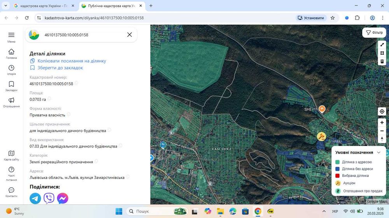This screenshot has width=389, height=218.
Task: Go to Головна home icon
Action: coord(11,52)
